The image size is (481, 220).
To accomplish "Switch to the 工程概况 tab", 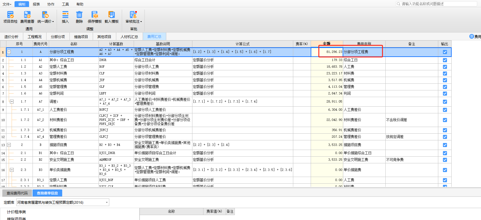I will pyautogui.click(x=35, y=37).
